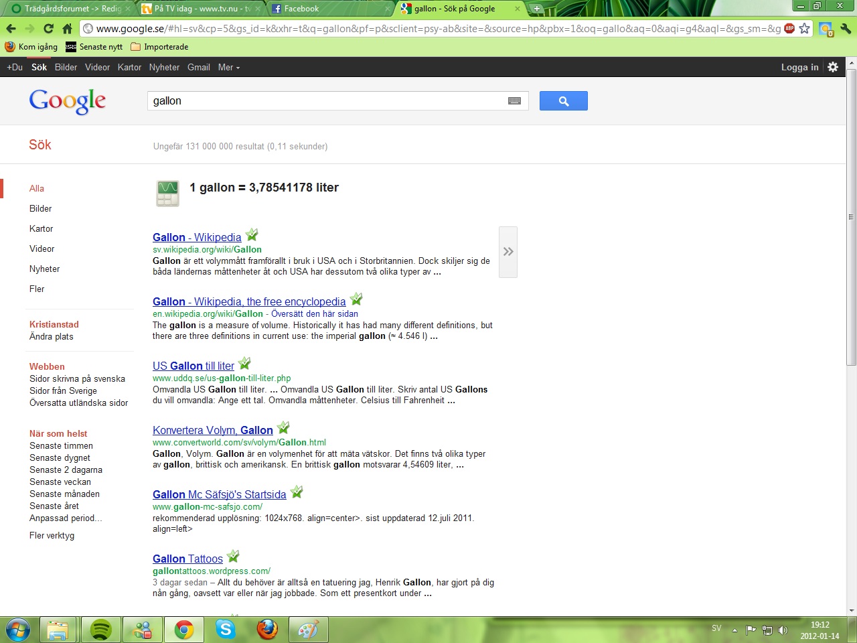Bookmark this page with the star icon
The image size is (857, 643).
coord(805,29)
